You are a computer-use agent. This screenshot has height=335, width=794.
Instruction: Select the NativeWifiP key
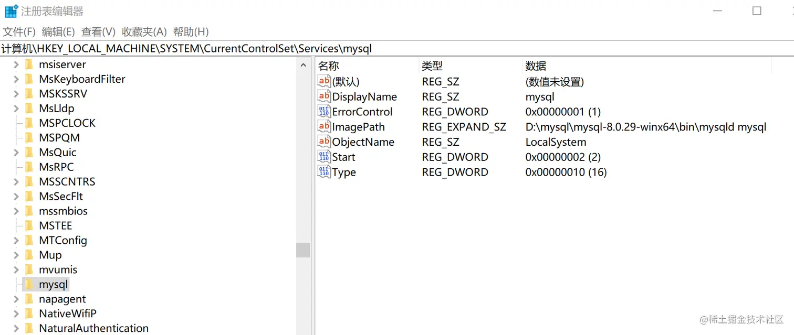(68, 314)
